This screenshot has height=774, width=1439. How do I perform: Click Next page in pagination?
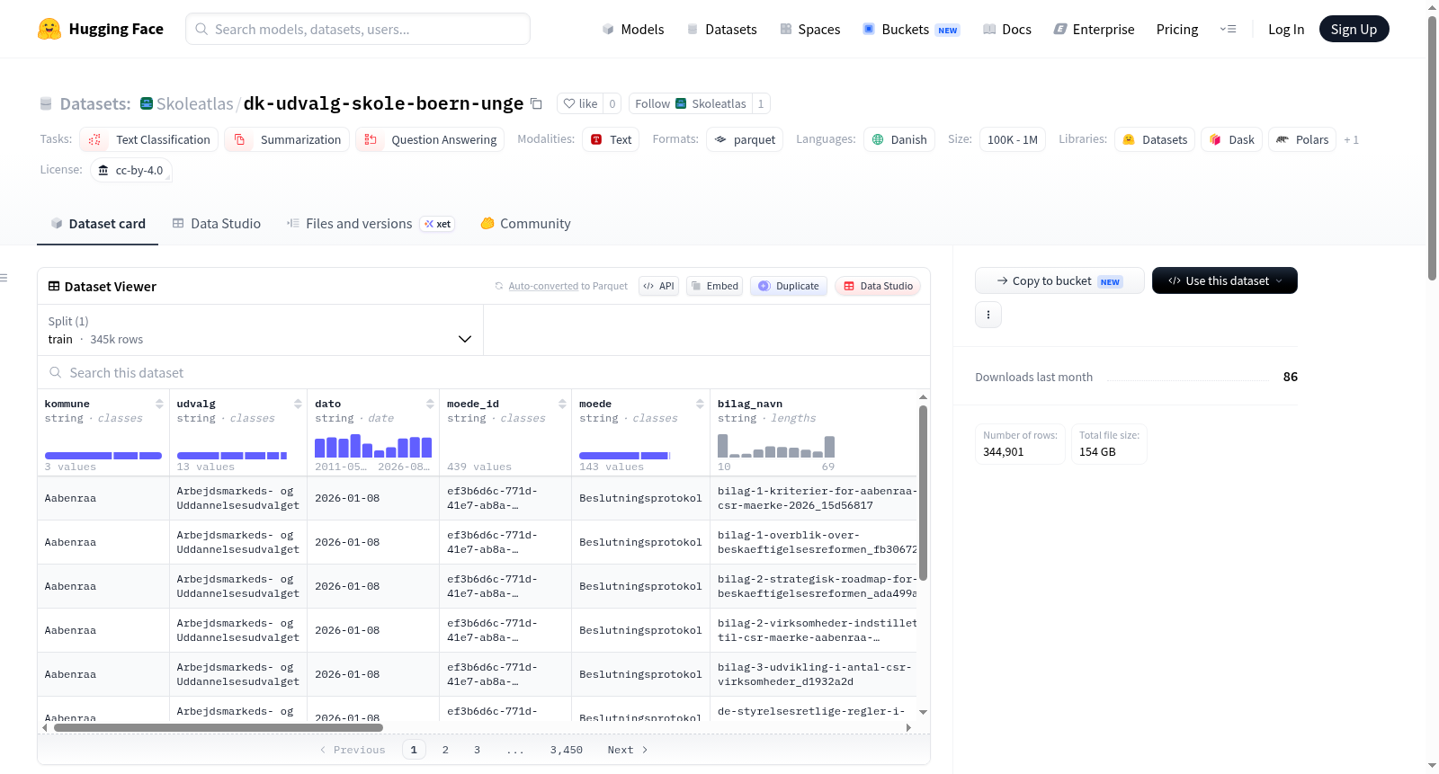(x=628, y=750)
